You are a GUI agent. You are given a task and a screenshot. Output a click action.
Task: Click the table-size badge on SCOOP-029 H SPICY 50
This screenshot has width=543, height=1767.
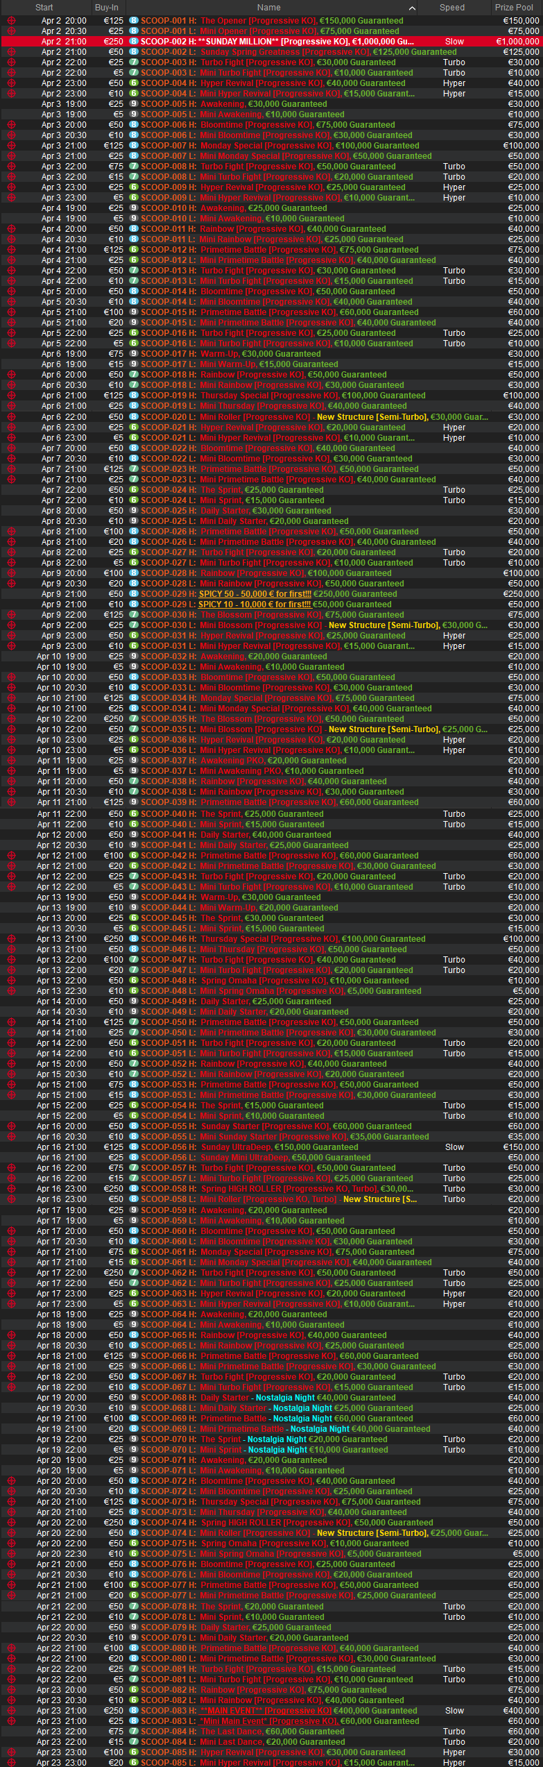coord(134,594)
